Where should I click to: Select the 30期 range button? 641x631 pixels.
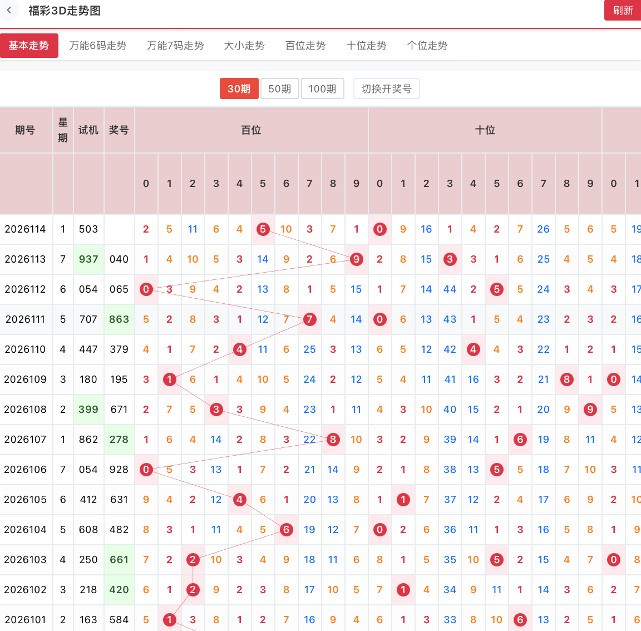239,88
